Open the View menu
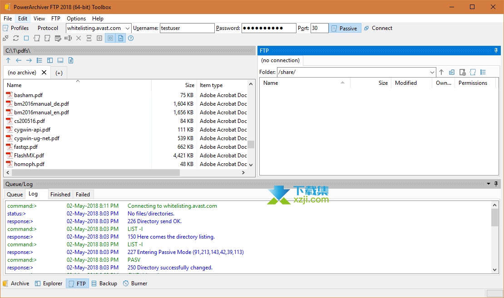The image size is (504, 298). (39, 19)
